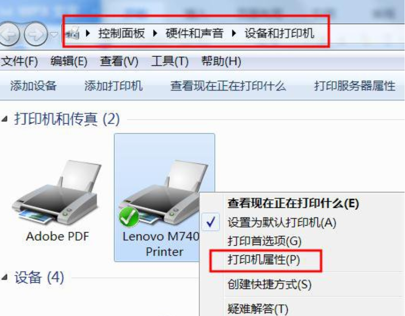Choose 打印机属性(P) from context menu

pyautogui.click(x=264, y=260)
